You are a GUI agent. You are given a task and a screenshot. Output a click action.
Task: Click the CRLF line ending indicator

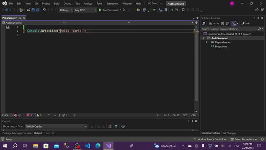194,115
